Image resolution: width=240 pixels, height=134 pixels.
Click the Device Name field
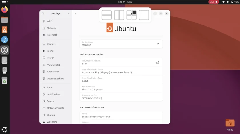[121, 44]
